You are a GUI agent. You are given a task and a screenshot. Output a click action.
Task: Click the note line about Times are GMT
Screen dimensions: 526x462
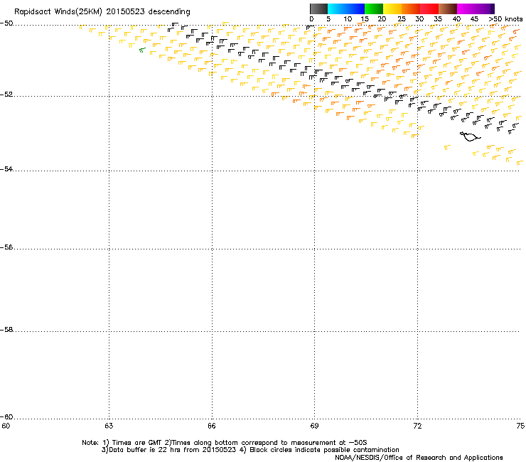tap(225, 443)
